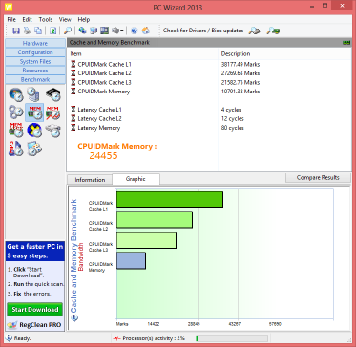Screen dimensions: 356x347
Task: Open the Global Performance benchmark globe icon
Action: pos(16,94)
